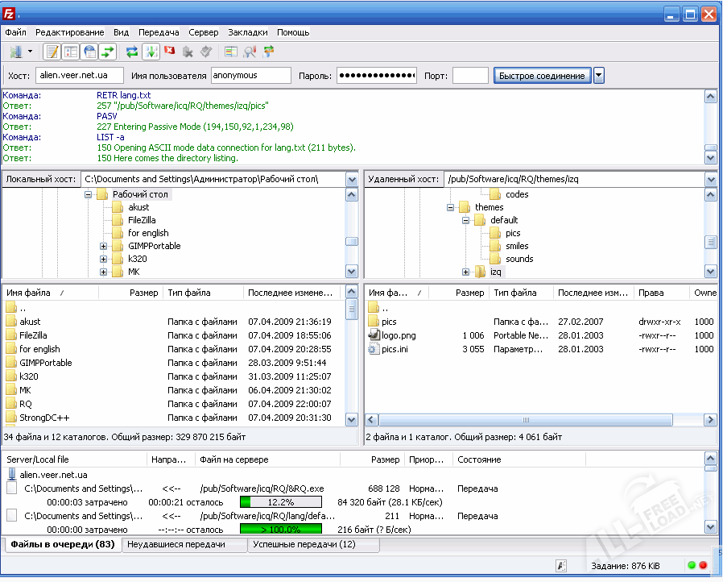The width and height of the screenshot is (723, 582).
Task: Open the directory listing filters icon
Action: click(x=231, y=52)
